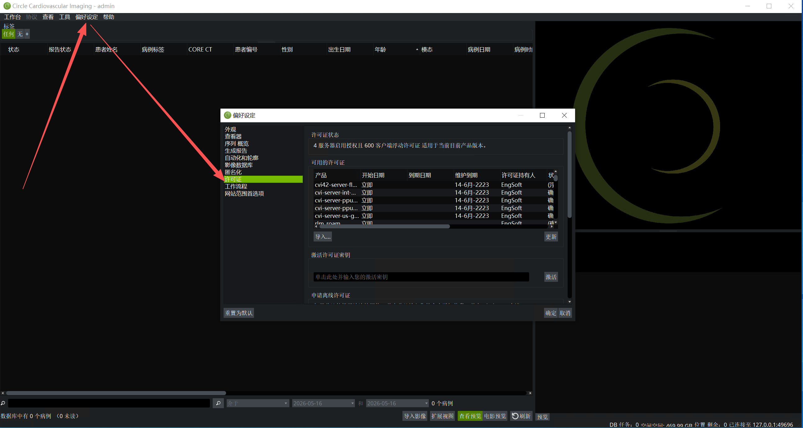803x428 pixels.
Task: Click 导入影像 button
Action: tap(415, 416)
